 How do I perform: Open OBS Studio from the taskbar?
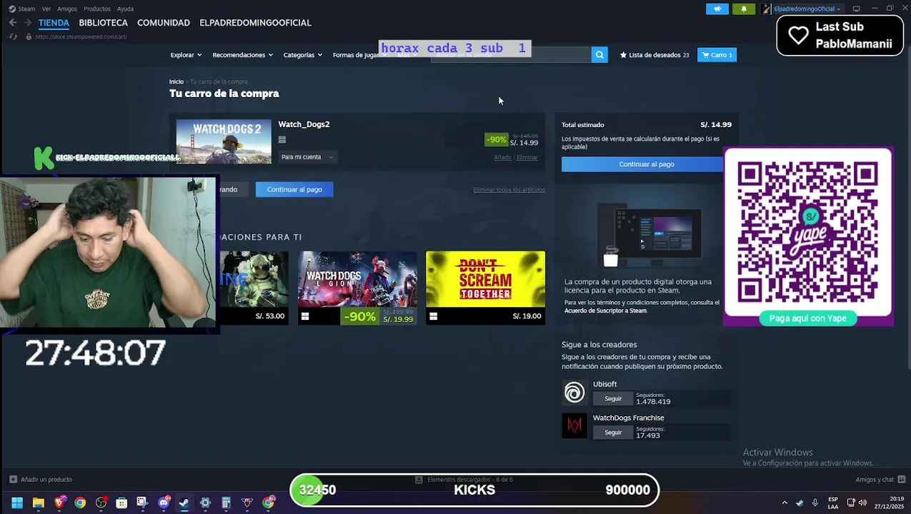point(101,503)
